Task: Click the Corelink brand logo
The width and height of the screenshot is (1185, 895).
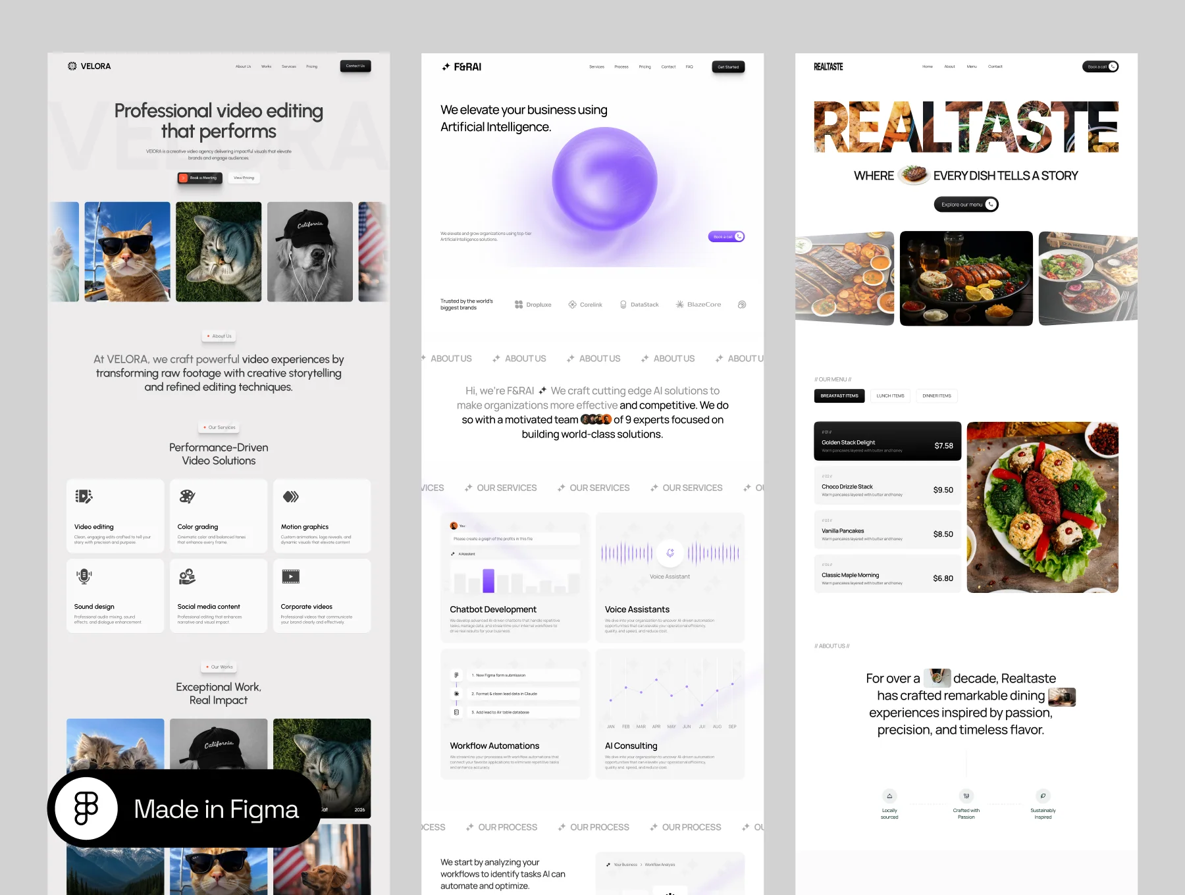Action: pyautogui.click(x=585, y=305)
